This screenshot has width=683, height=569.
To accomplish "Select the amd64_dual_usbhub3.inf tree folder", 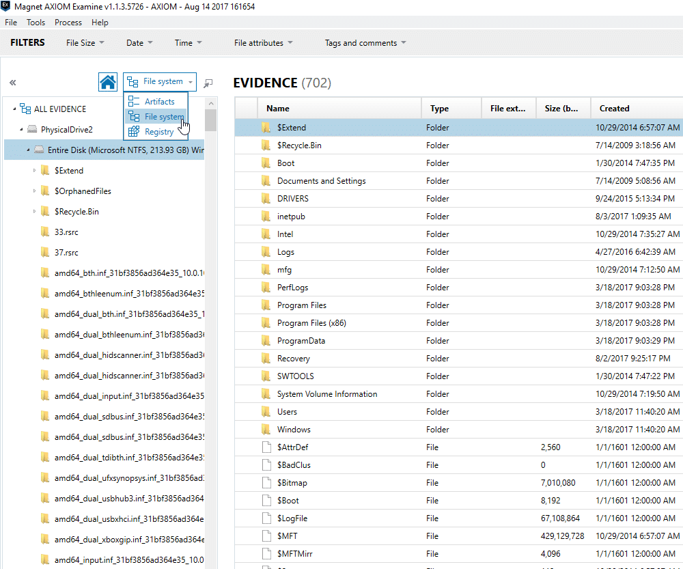I will tap(122, 499).
